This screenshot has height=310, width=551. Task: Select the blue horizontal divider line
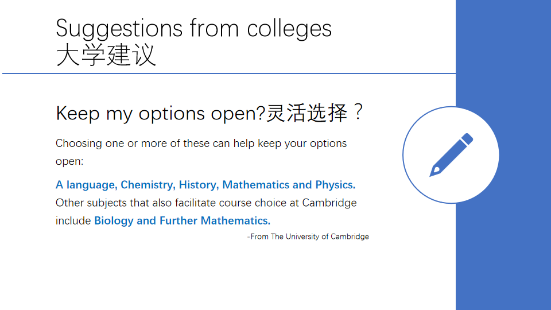click(x=229, y=73)
